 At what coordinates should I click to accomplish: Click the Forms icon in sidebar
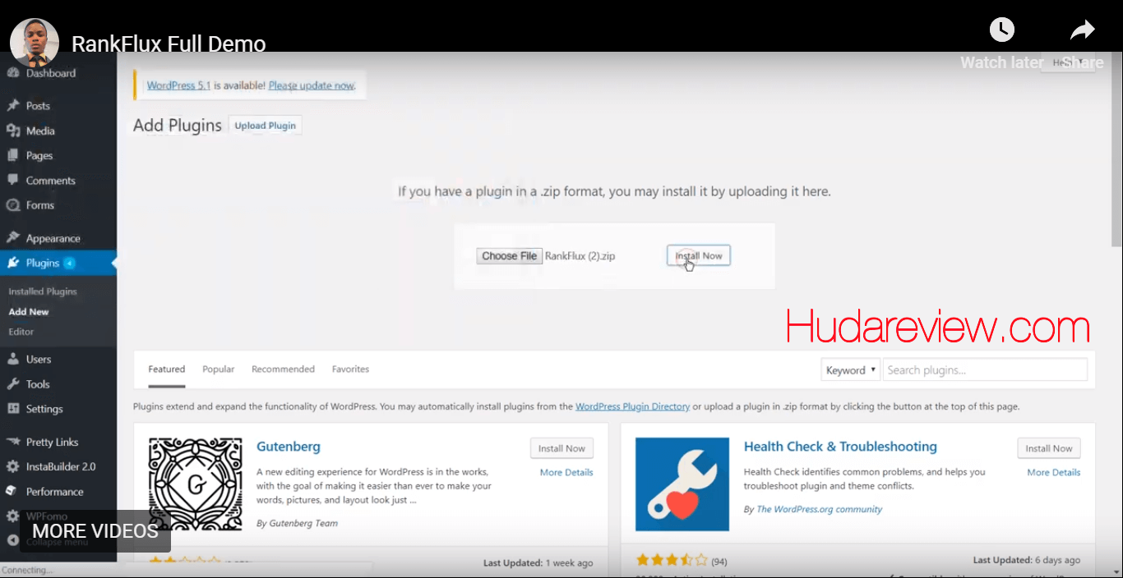12,205
